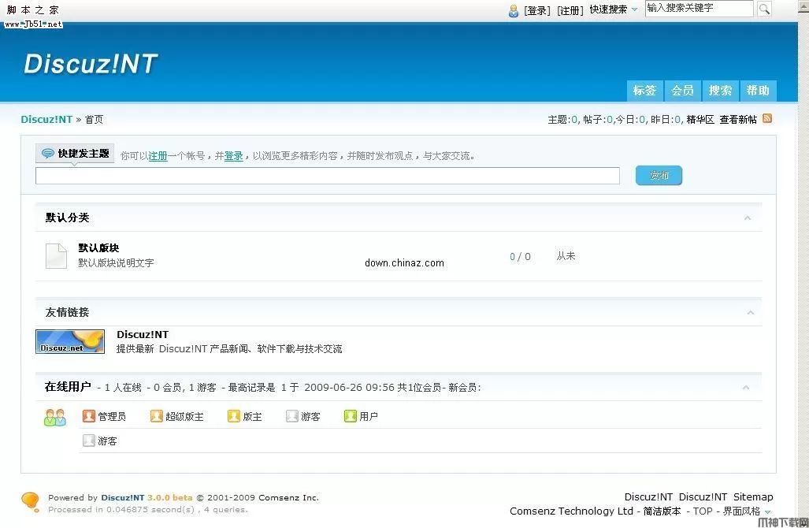Open the 界面风格 style dropdown

tap(747, 511)
